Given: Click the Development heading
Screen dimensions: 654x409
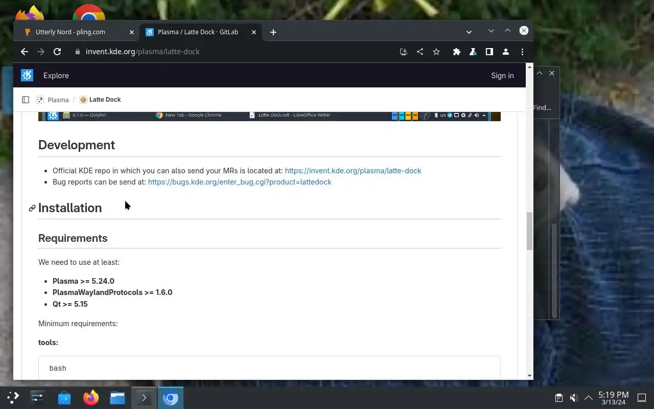Looking at the screenshot, I should 77,145.
